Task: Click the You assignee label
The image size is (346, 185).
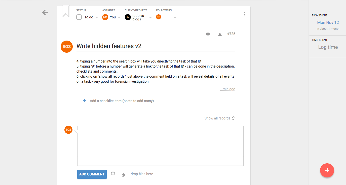Action: click(113, 17)
